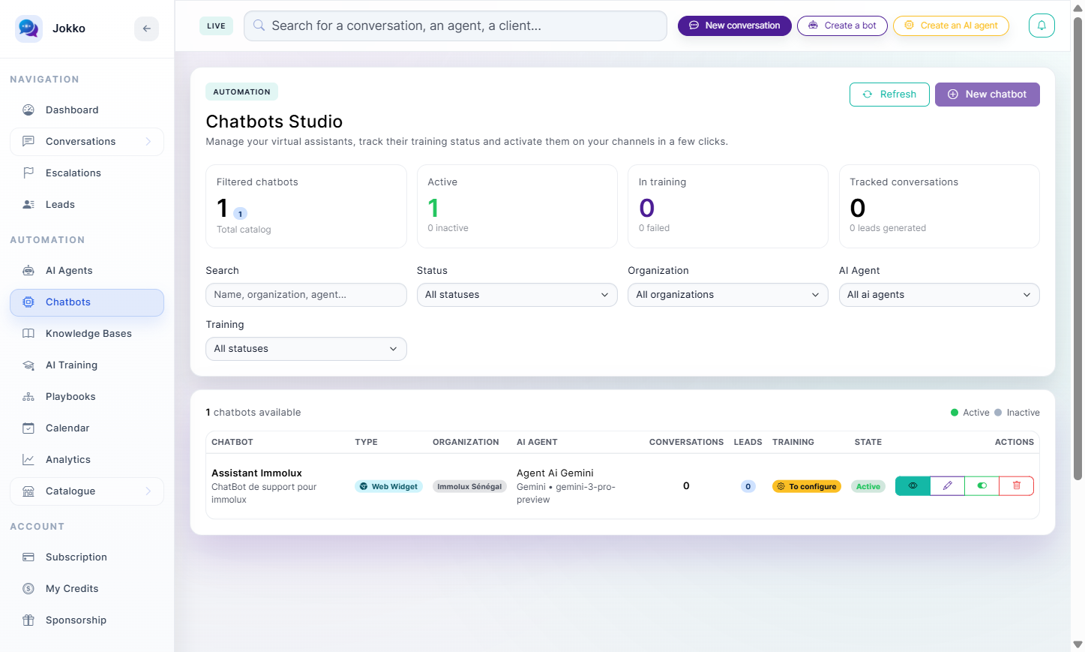
Task: Click the My Credits coin icon
Action: [28, 589]
